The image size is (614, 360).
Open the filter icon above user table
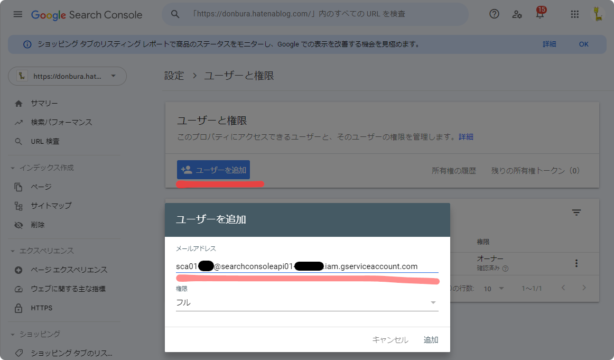[x=576, y=213]
